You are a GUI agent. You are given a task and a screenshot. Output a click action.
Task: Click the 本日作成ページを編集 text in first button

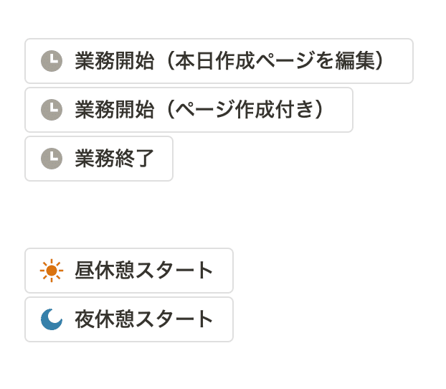point(275,61)
